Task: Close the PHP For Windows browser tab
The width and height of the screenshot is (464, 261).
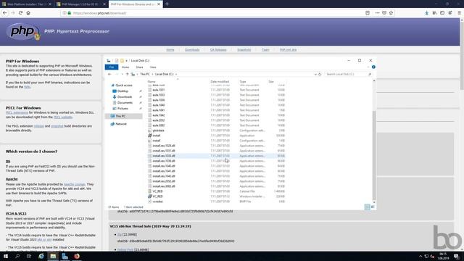Action: pos(159,4)
